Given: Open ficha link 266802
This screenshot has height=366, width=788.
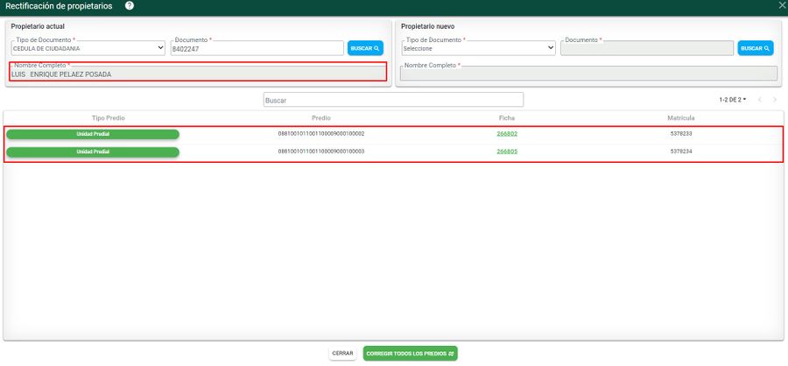Looking at the screenshot, I should tap(507, 134).
